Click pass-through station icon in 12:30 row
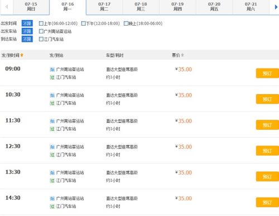Image resolution: width=279 pixels, height=216 pixels. 52,155
